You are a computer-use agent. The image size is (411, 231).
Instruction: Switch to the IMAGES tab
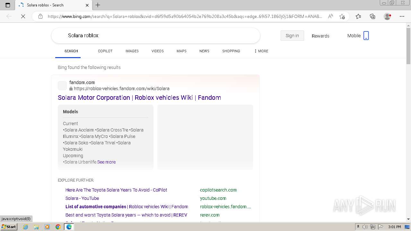point(132,51)
